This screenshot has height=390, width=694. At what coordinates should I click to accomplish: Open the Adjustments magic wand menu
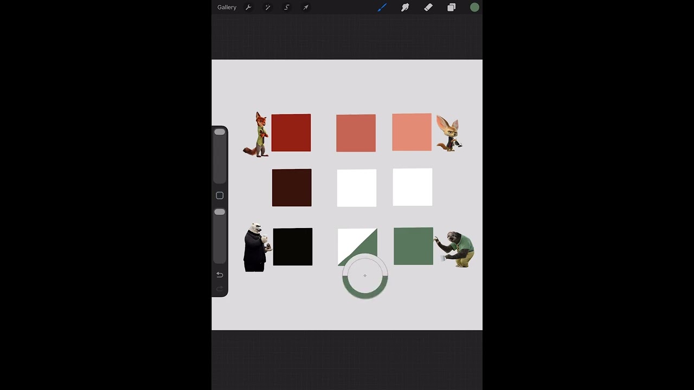coord(267,8)
